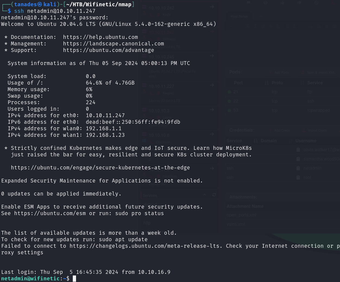Open host 10.10.10.242 arrow in background window
This screenshot has height=282, width=340.
pos(212,7)
